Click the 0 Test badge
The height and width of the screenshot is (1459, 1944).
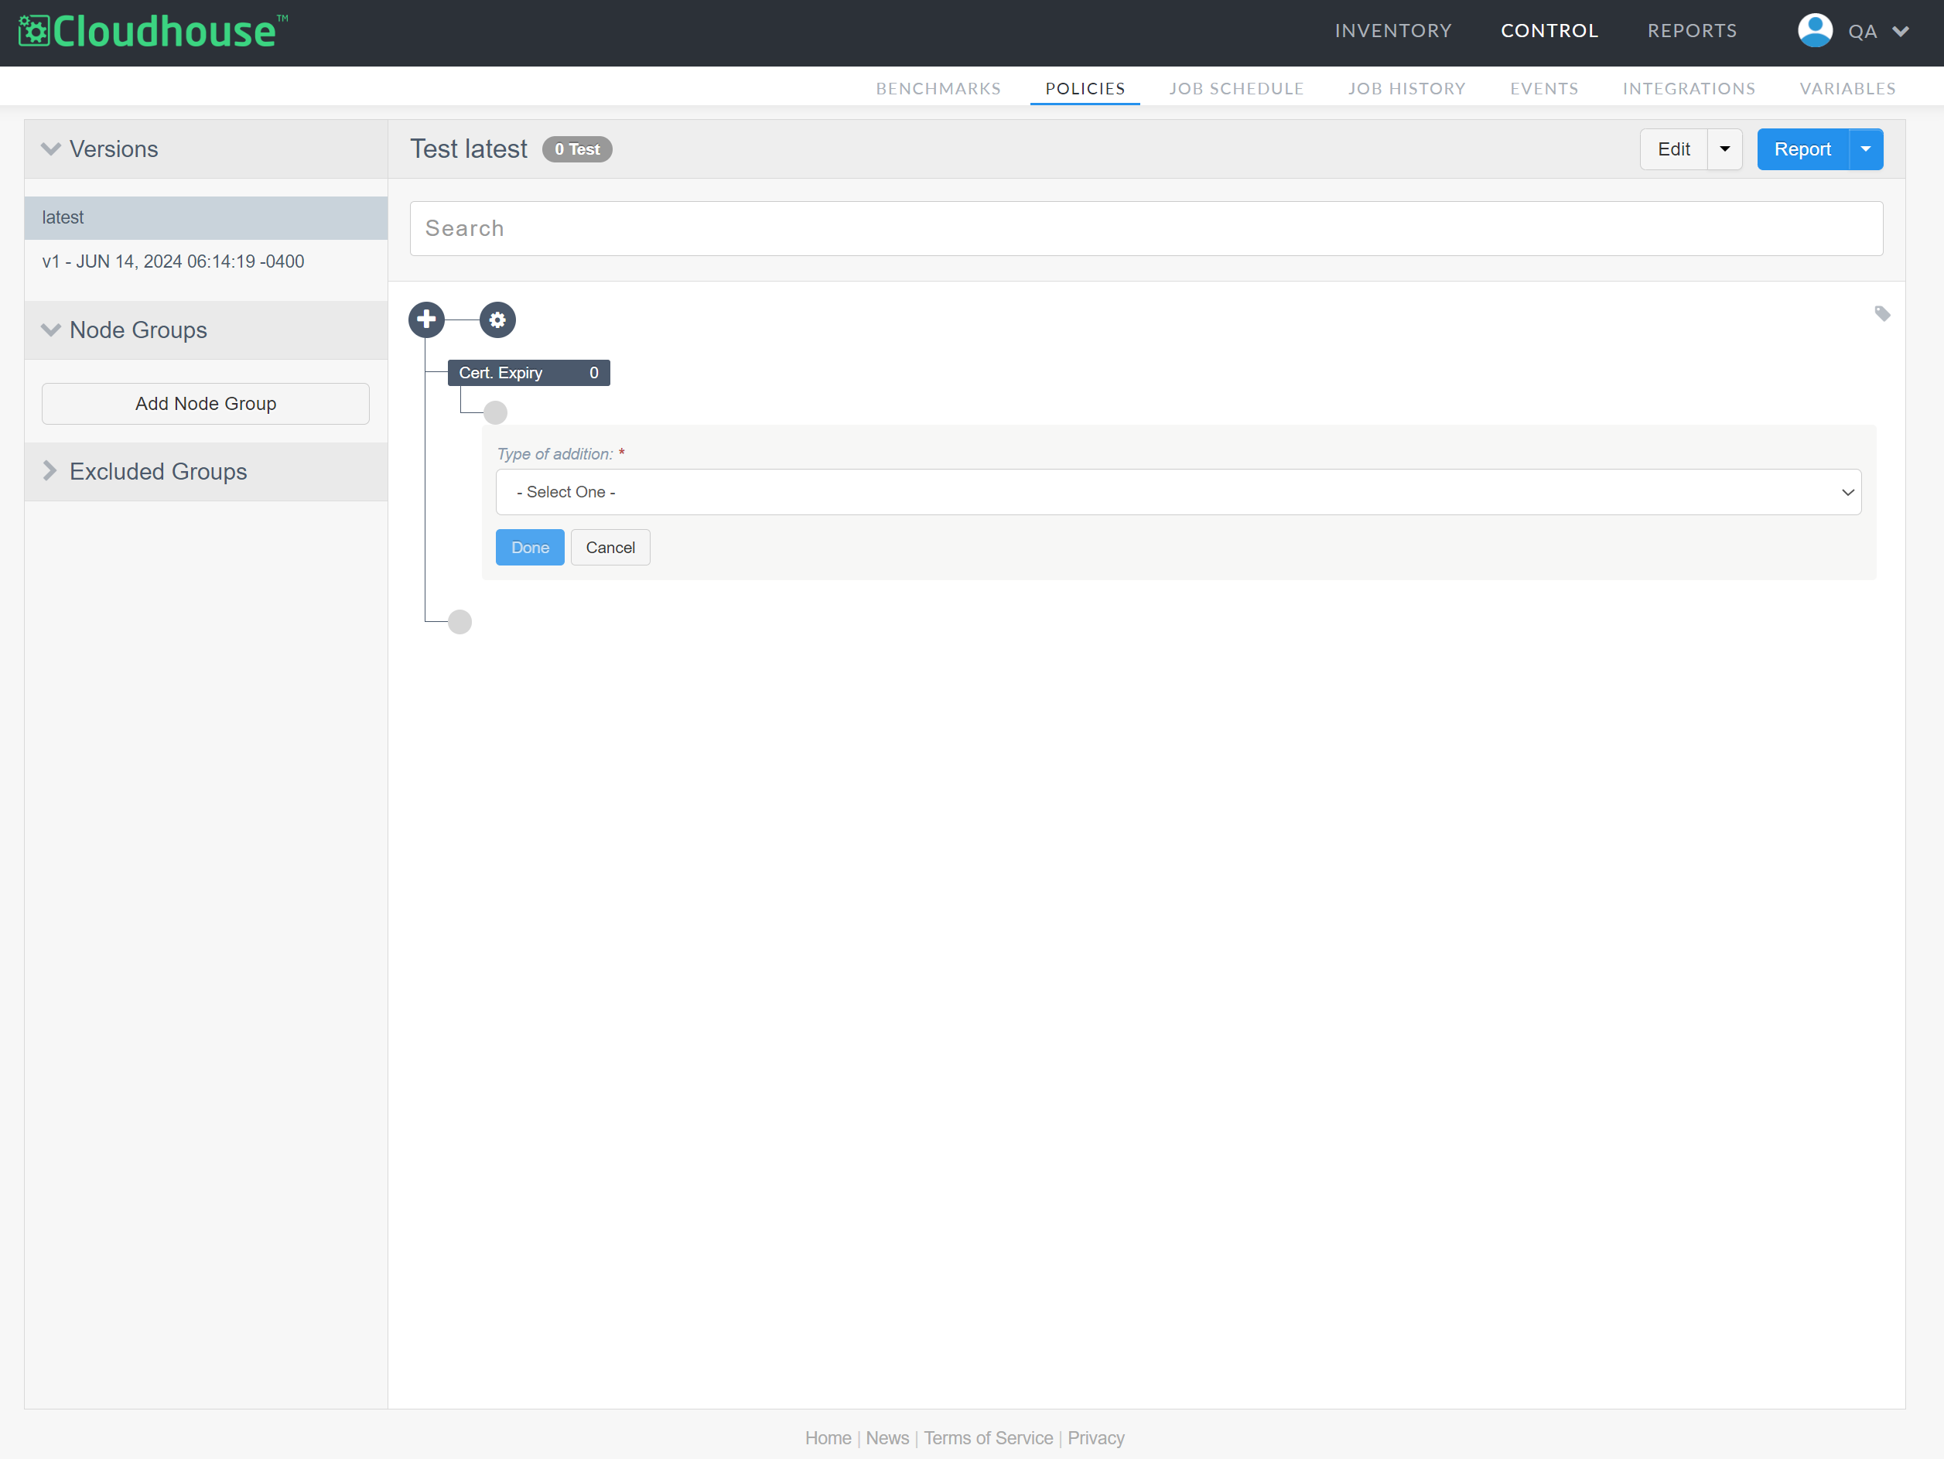(576, 149)
